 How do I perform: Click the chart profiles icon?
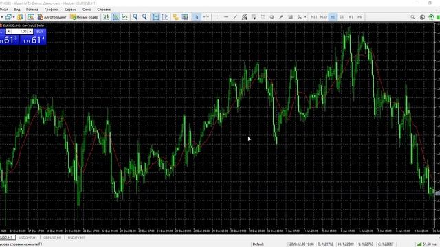point(8,17)
